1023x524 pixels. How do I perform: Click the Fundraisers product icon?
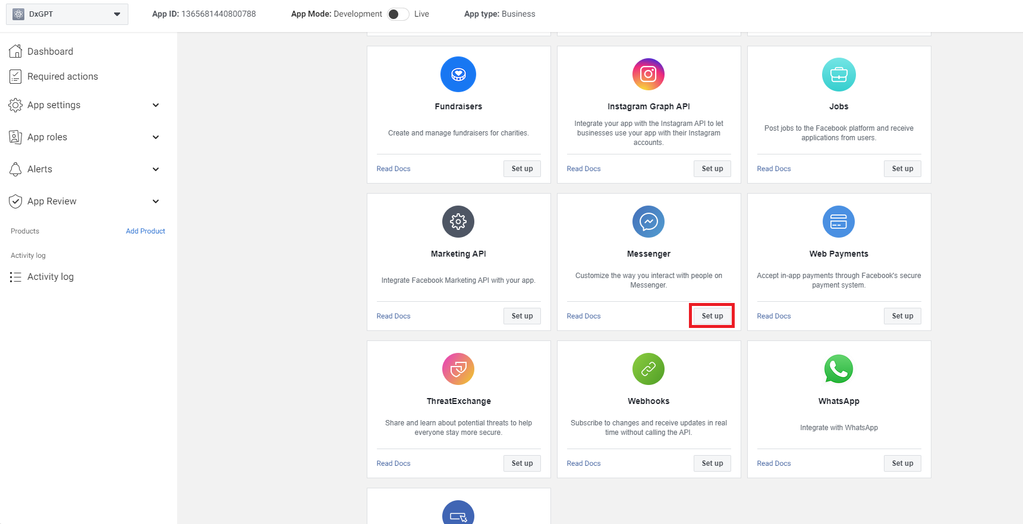[x=458, y=74]
